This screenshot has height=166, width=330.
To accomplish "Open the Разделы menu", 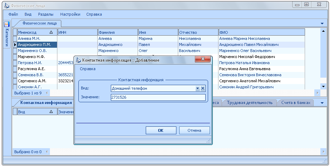I will click(x=46, y=14).
